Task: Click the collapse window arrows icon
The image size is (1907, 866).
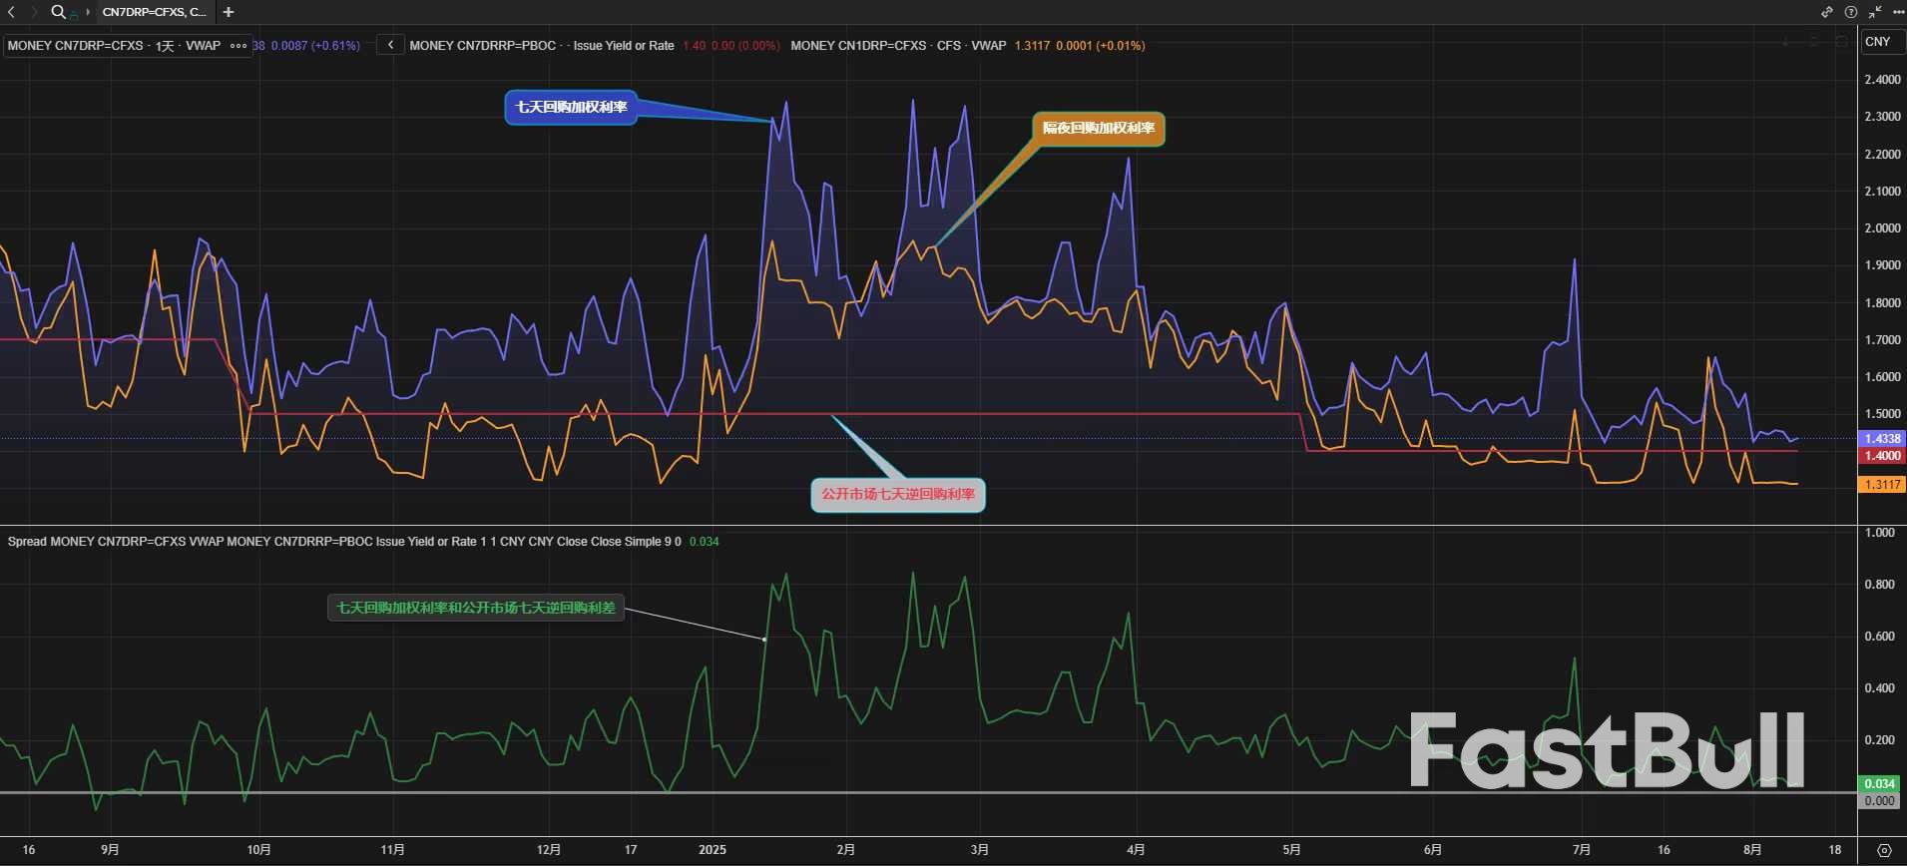Action: point(1875,12)
